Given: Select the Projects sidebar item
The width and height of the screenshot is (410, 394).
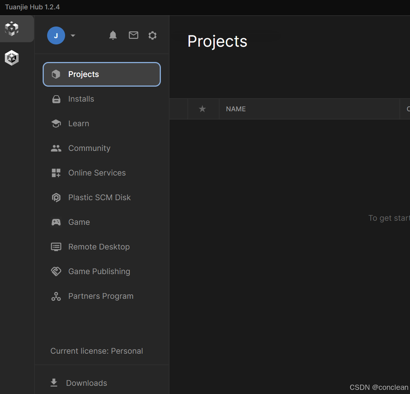Looking at the screenshot, I should pos(102,74).
